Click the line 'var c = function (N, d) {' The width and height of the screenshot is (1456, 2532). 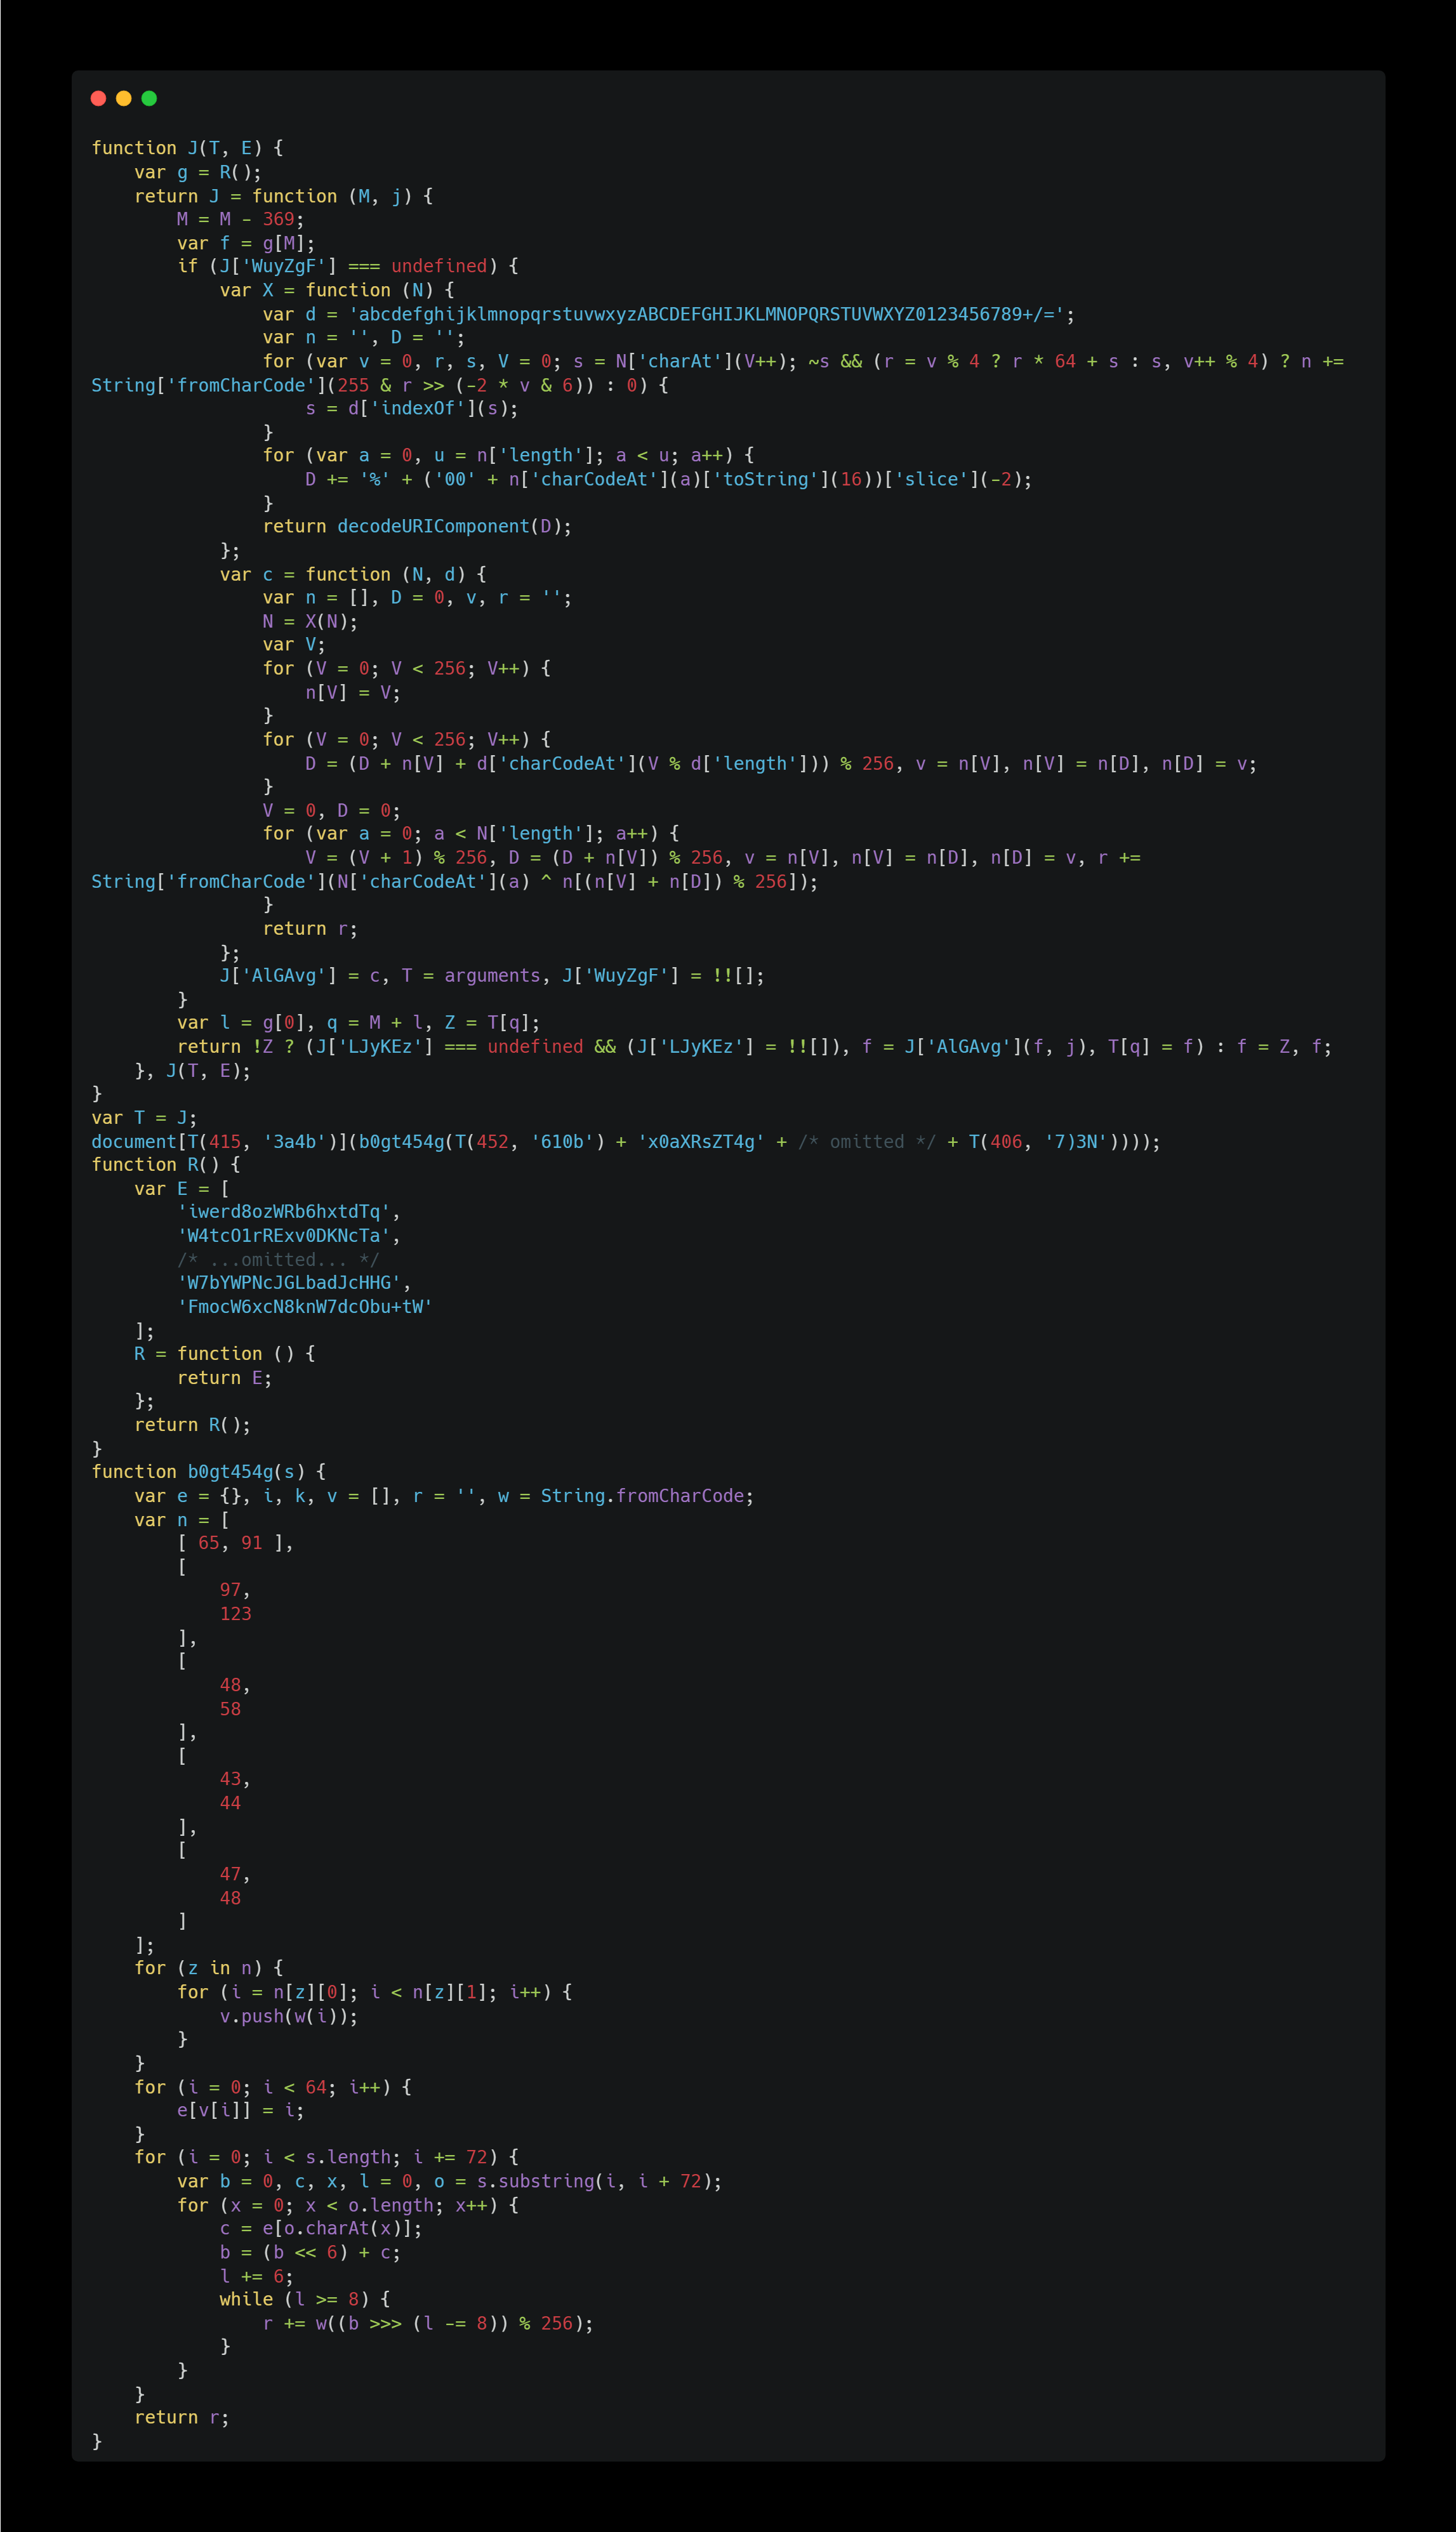point(354,574)
